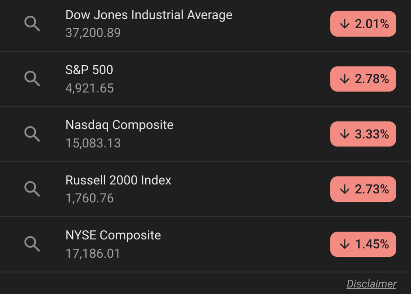This screenshot has height=294, width=411.
Task: Click down arrow in Dow Jones 2.01% badge
Action: click(x=345, y=24)
